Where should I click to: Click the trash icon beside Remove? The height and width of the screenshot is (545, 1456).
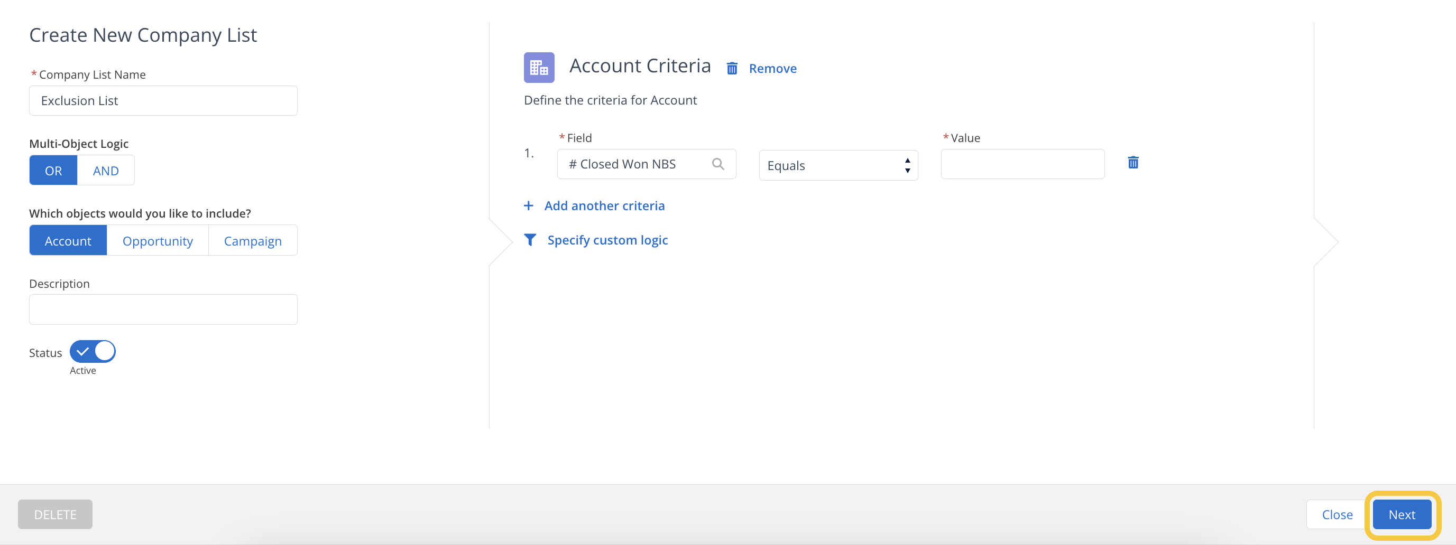coord(732,68)
